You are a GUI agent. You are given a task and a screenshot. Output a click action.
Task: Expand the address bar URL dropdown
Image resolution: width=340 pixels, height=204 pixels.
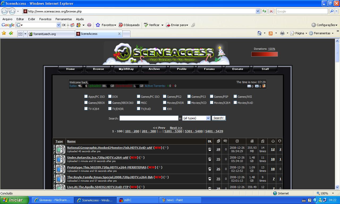click(x=258, y=11)
